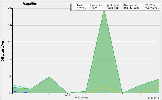Click the Discusiones legend label
Viewport: 162px width, 100px height.
130,5
